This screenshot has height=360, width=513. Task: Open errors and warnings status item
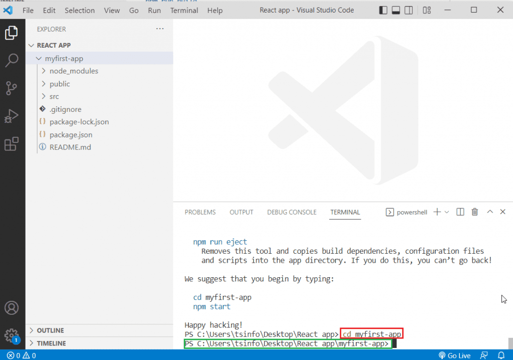coord(22,355)
